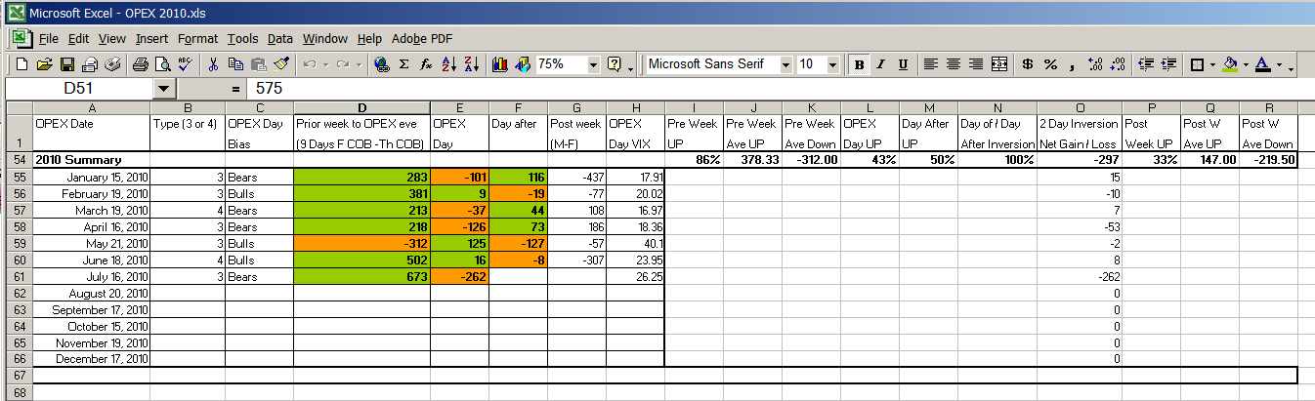The width and height of the screenshot is (1315, 401).
Task: Apply the green fill color swatch
Action: coord(1229,64)
